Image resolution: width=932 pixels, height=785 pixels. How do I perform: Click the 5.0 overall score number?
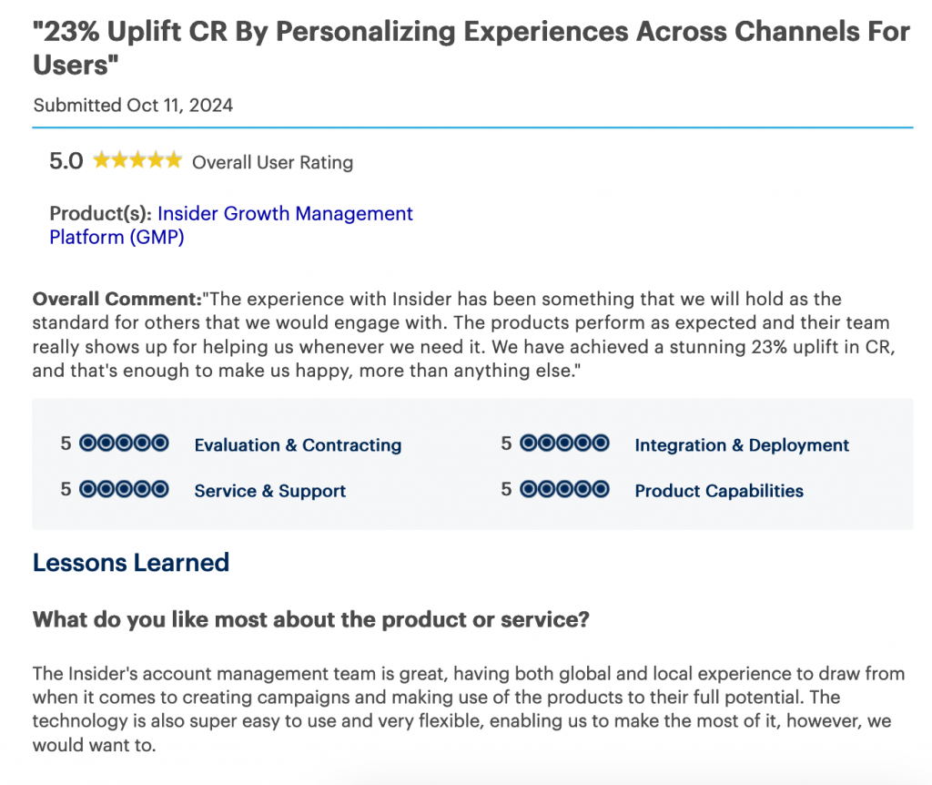(x=66, y=162)
